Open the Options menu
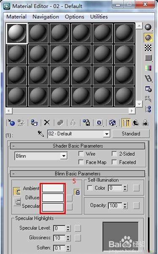 (x=75, y=17)
